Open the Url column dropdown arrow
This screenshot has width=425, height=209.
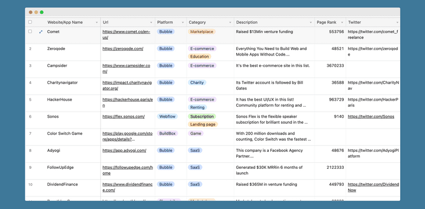[x=151, y=23]
